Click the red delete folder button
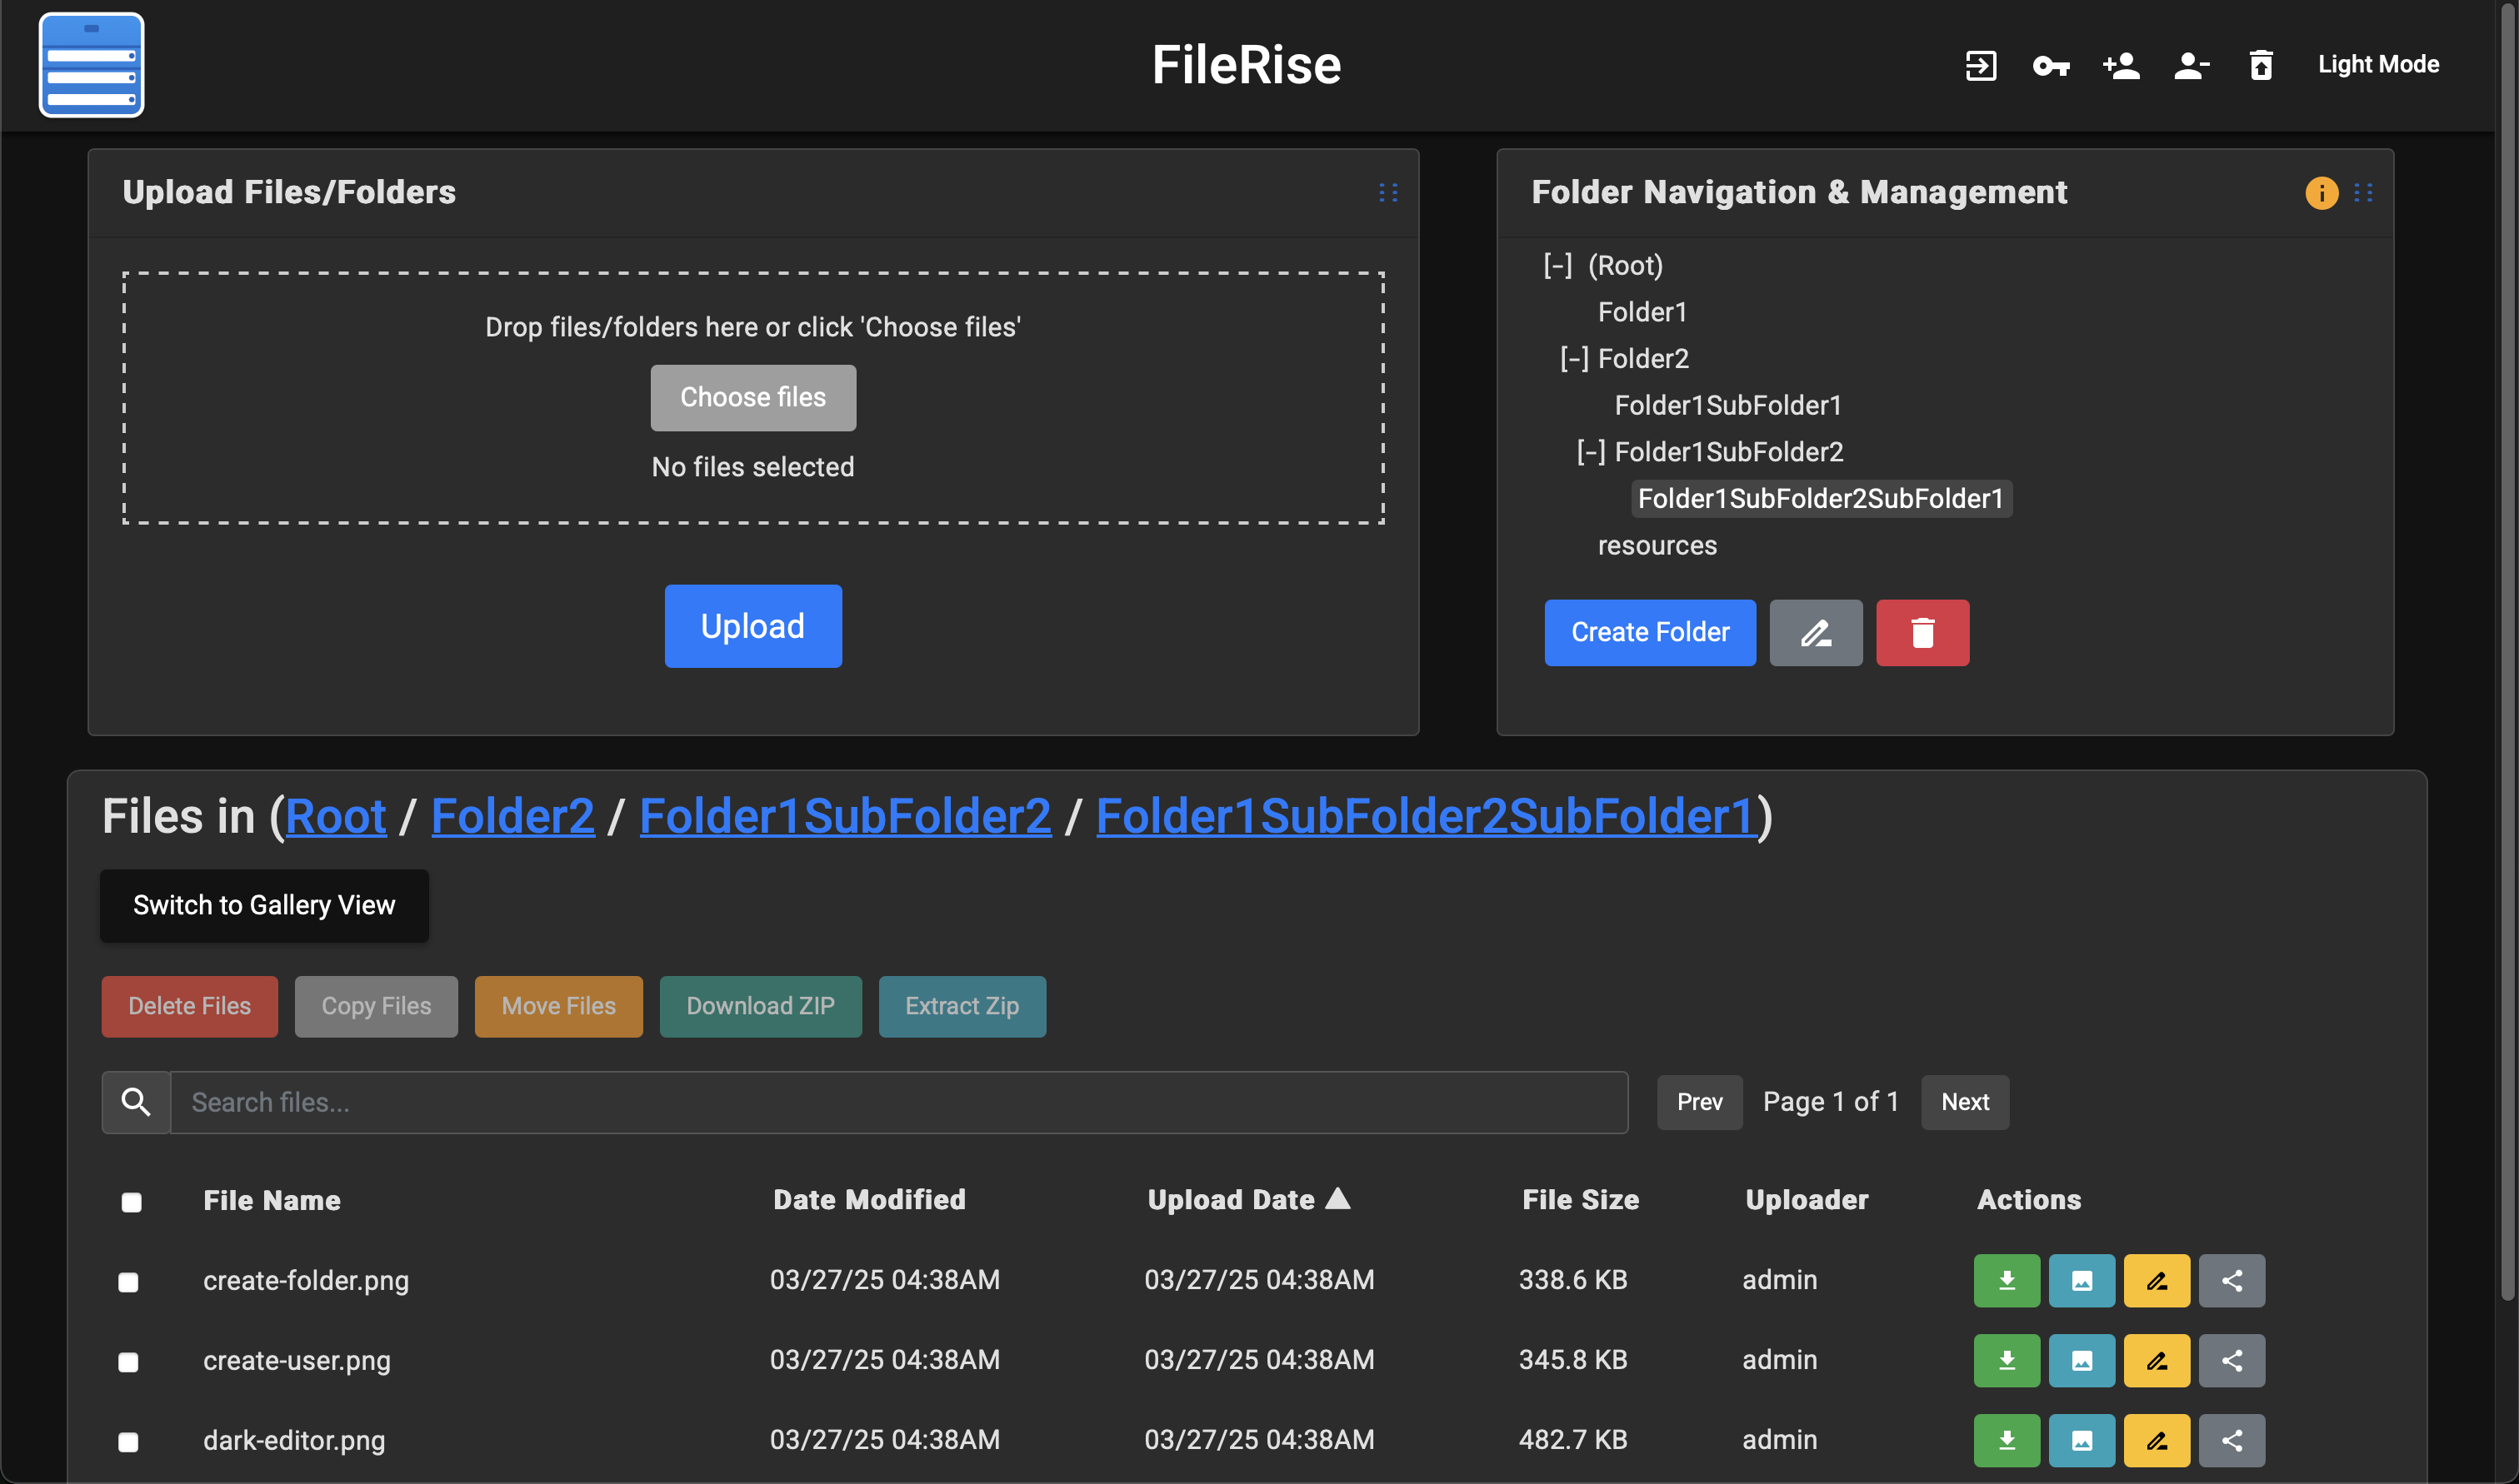 [1922, 633]
